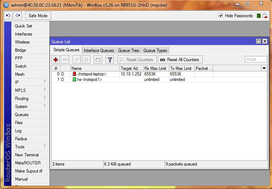Click the 6.3 KiB queued status entry

117,164
